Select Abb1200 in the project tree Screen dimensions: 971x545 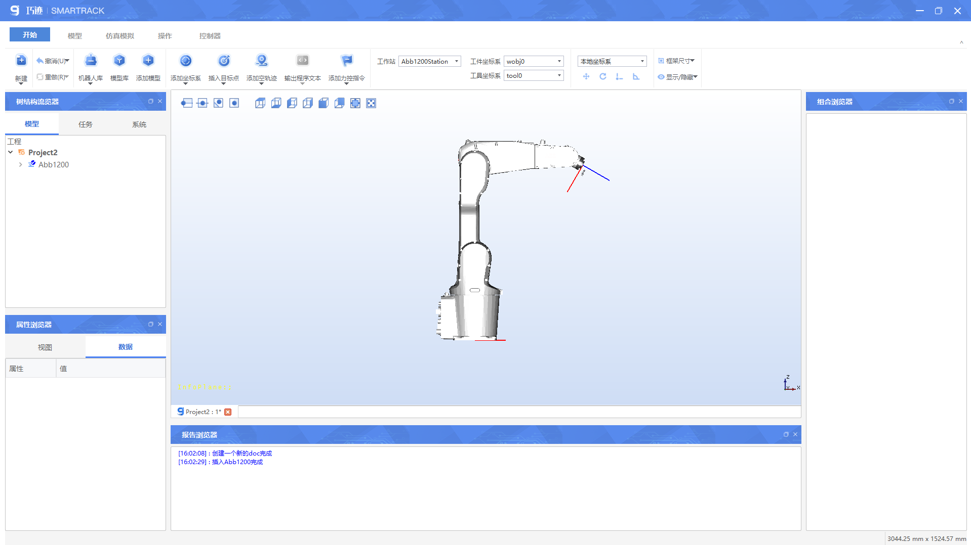[x=53, y=164]
